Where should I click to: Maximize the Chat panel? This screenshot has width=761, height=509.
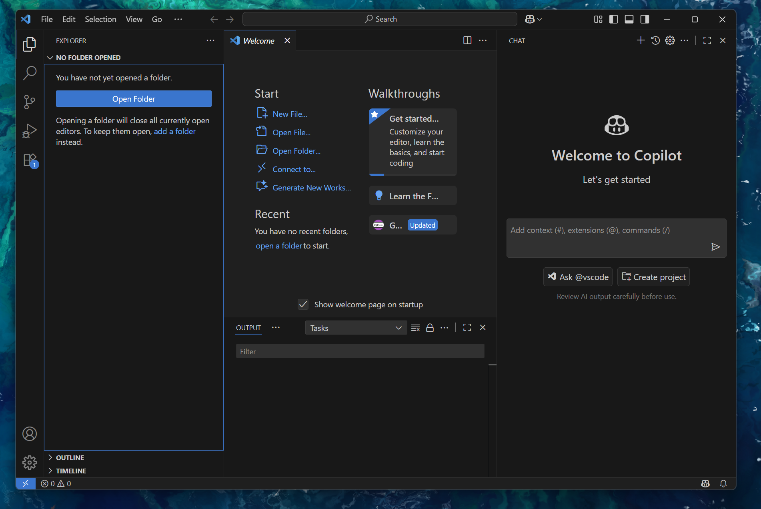point(707,40)
